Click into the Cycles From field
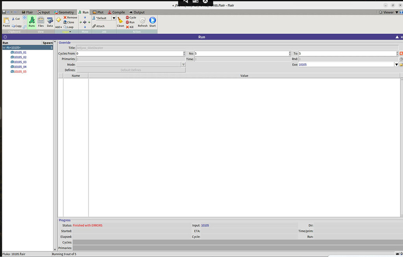 [x=129, y=53]
